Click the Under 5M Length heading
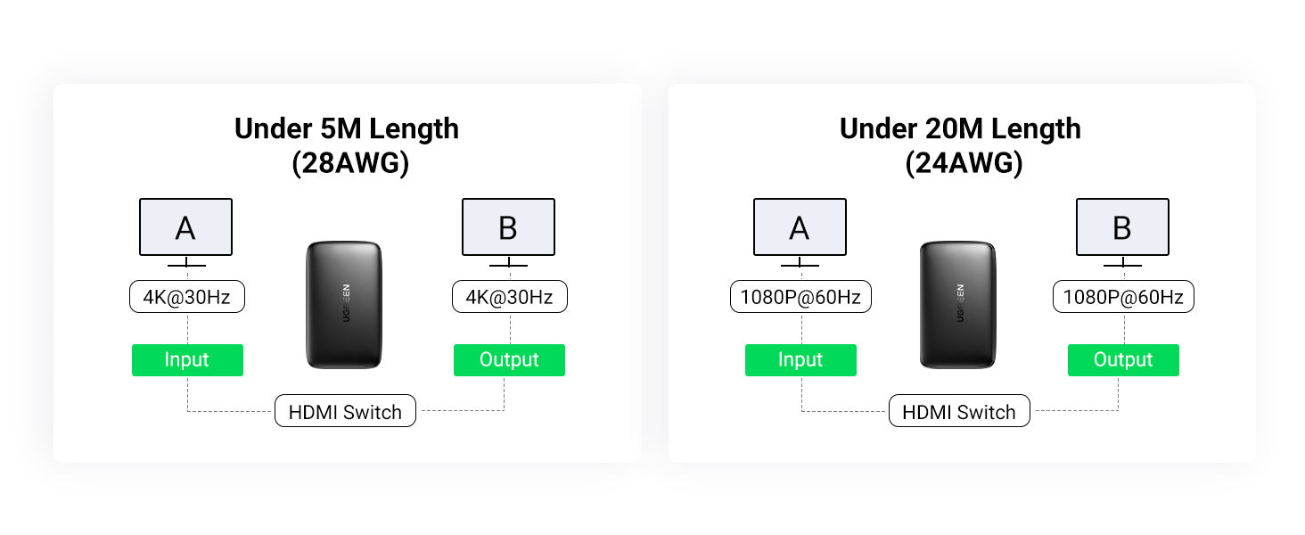This screenshot has width=1305, height=535. tap(347, 128)
